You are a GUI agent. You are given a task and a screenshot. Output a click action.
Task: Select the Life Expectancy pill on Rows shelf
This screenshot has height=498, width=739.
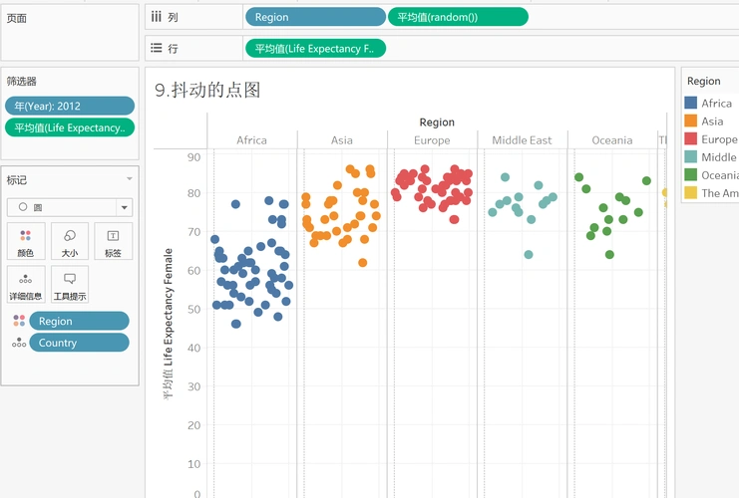[x=314, y=48]
